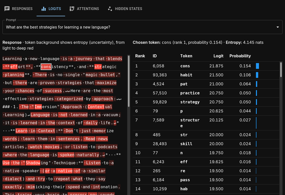Viewport: 285px width, 195px height.
Task: Click the 'eff' token in rank 11 row
Action: [184, 162]
